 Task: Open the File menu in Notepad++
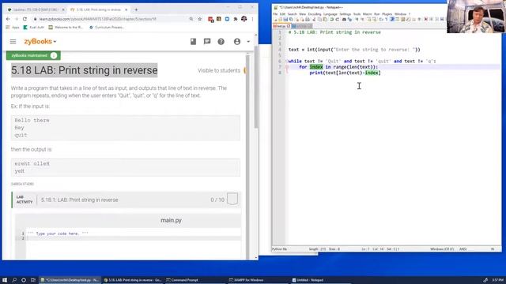pyautogui.click(x=275, y=14)
